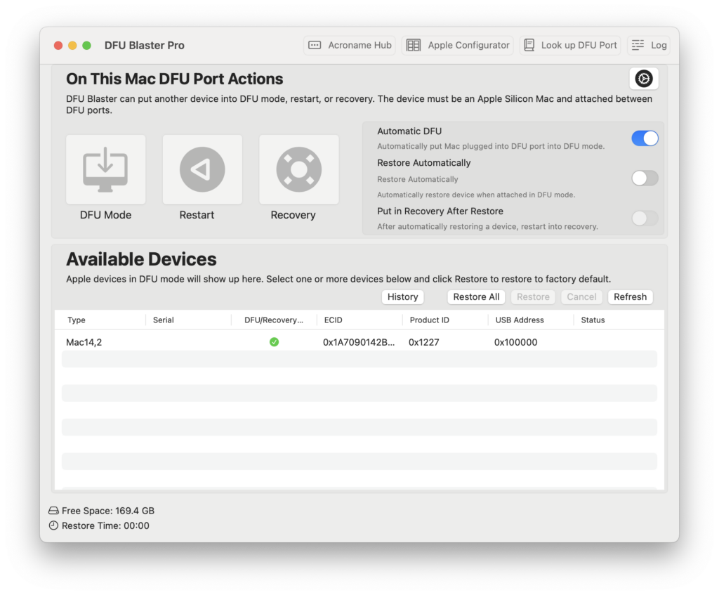Enable the Restore Automatically switch
The height and width of the screenshot is (595, 719).
645,178
